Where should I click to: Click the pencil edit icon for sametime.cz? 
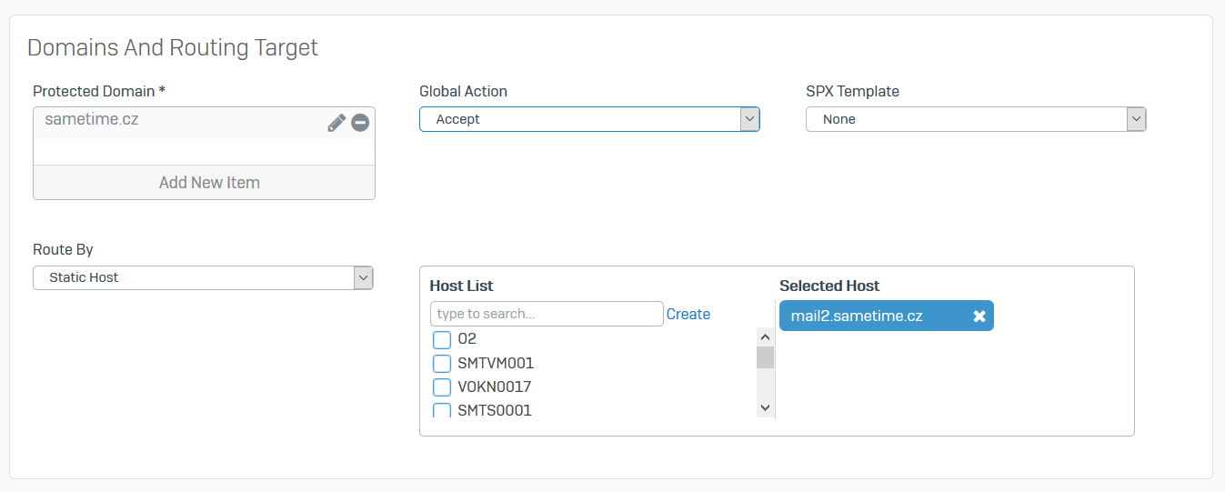[336, 123]
